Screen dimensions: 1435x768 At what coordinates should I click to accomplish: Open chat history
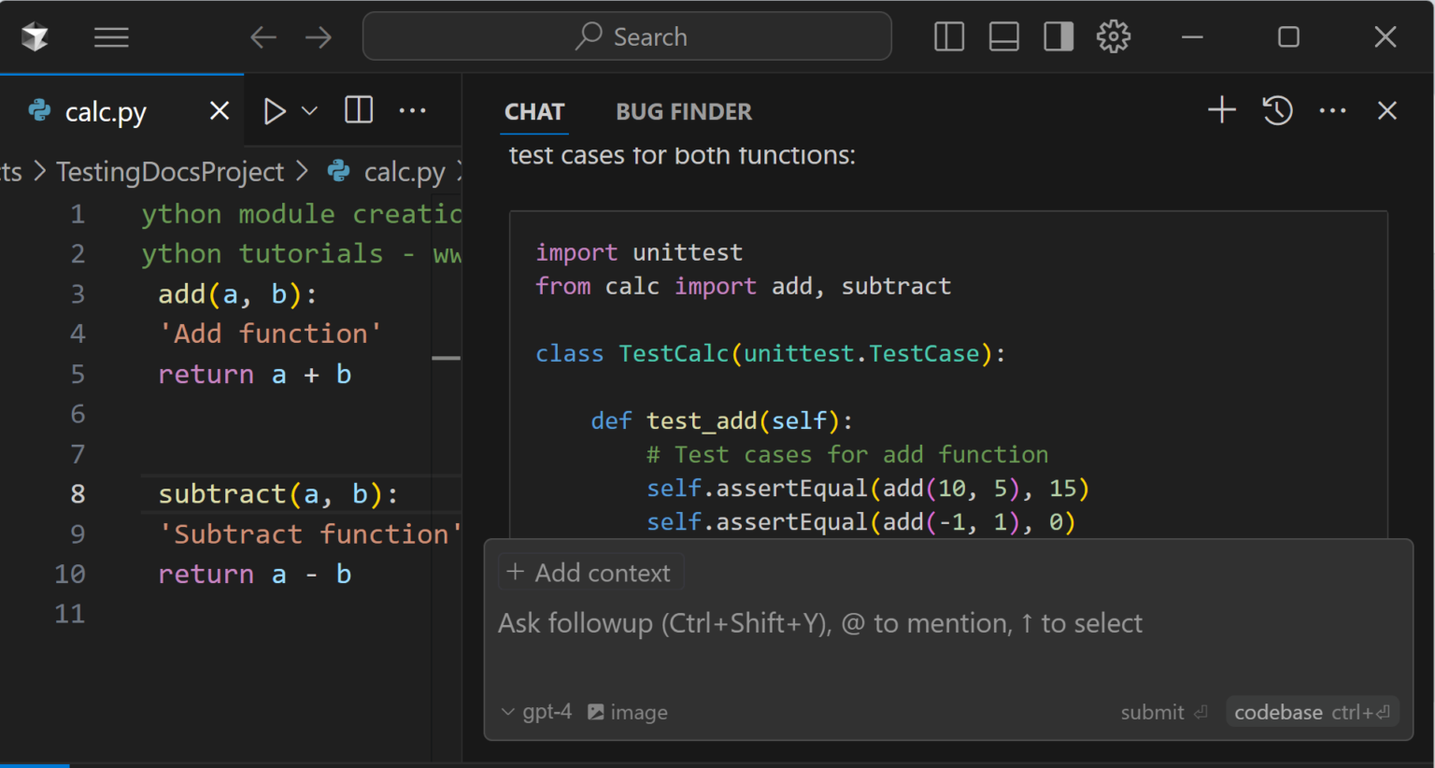[x=1276, y=110]
